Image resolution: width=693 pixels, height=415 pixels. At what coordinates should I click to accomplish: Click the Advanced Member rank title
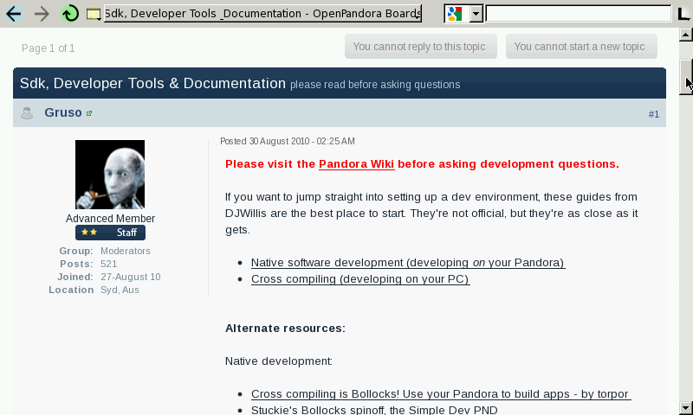[111, 218]
